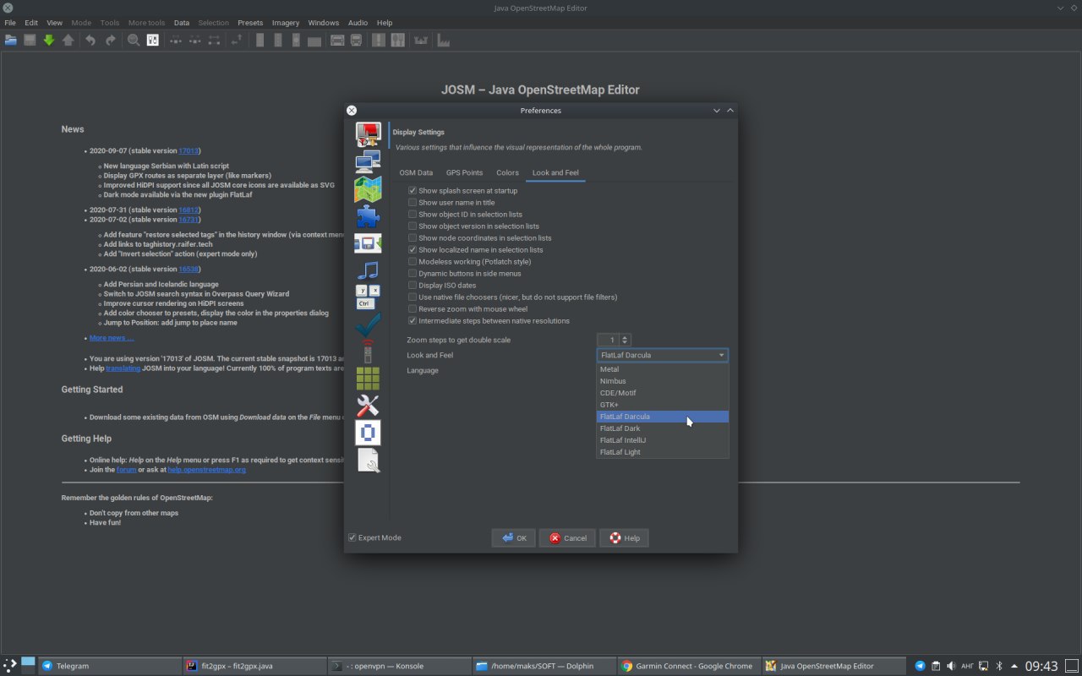The height and width of the screenshot is (676, 1082).
Task: Click the Redo arrow in the toolbar
Action: pos(110,40)
